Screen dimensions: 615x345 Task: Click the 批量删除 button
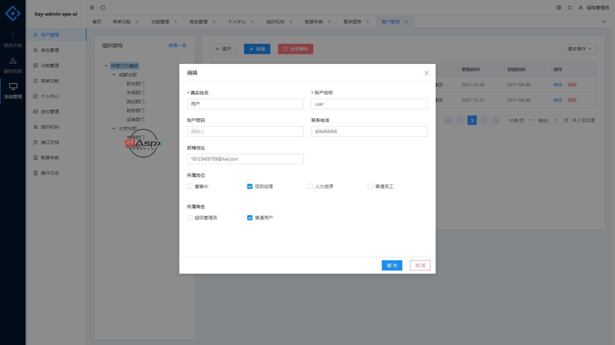(296, 49)
